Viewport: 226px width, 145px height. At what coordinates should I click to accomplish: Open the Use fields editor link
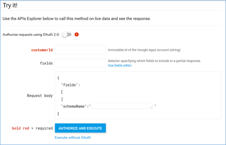(x=120, y=65)
